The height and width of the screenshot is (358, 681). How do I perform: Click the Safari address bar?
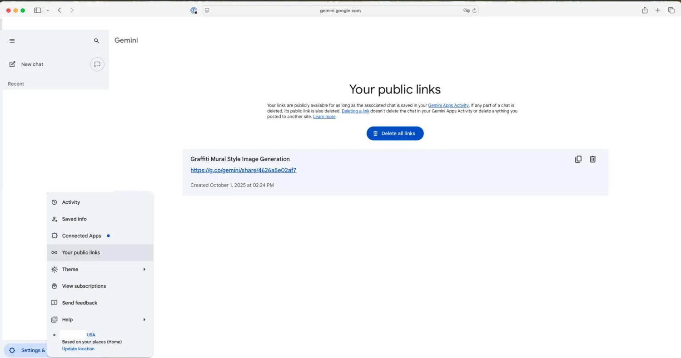coord(340,10)
